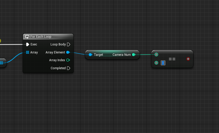Image resolution: width=219 pixels, height=133 pixels.
Task: Click the Camera Num output pin
Action: tap(134, 55)
